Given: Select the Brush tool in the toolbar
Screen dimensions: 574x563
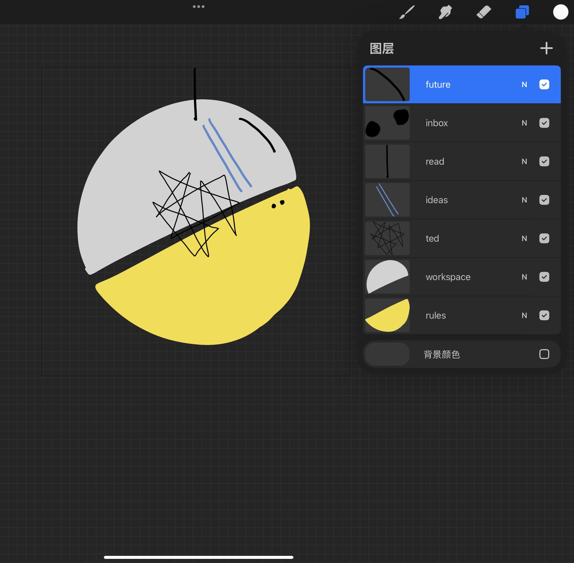Looking at the screenshot, I should 407,12.
